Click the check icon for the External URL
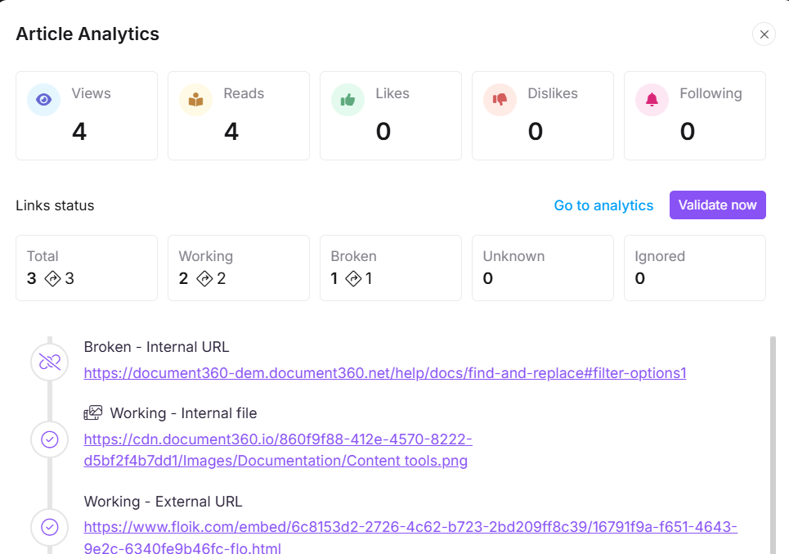 (49, 527)
